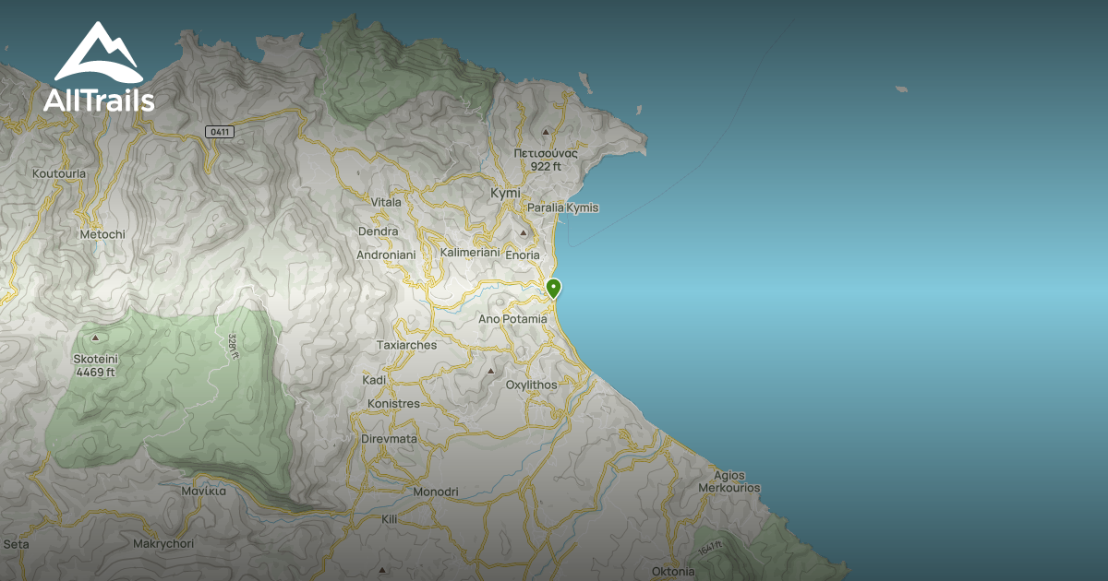Click the AllTrails mountain logo
The height and width of the screenshot is (581, 1108).
pos(97,53)
